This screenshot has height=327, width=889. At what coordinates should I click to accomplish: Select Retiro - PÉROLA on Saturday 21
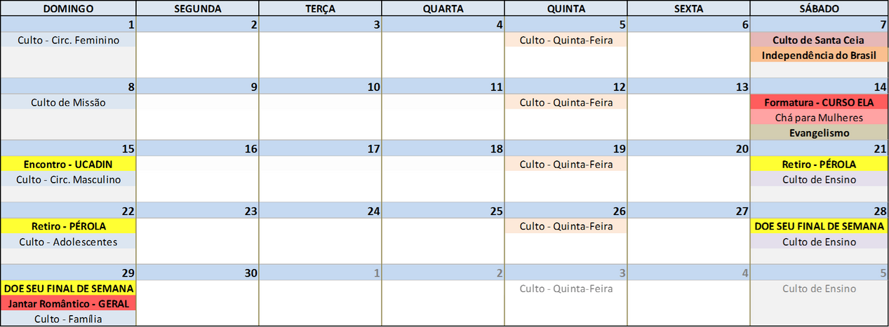coord(819,164)
